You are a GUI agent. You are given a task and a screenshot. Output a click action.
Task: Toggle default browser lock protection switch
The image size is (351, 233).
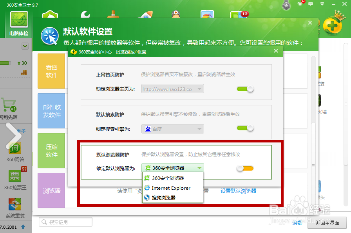pyautogui.click(x=245, y=168)
